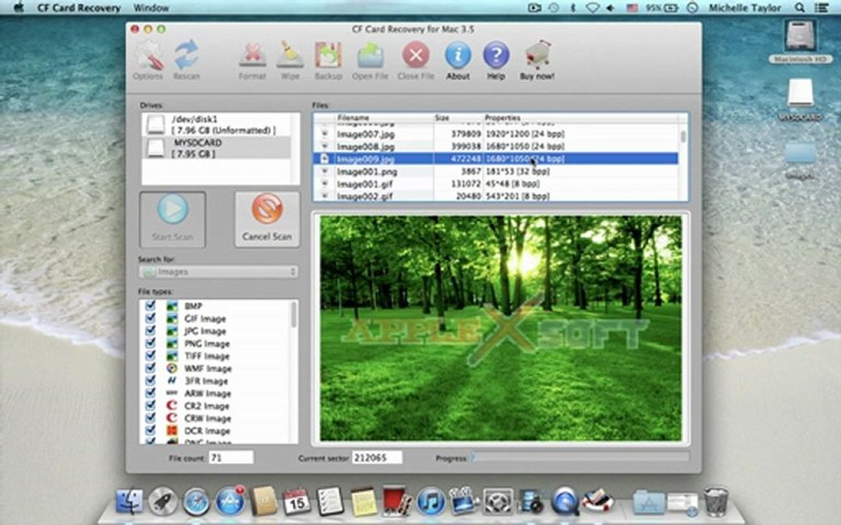Viewport: 841px width, 525px height.
Task: Uncheck the JPG Image checkbox
Action: click(x=150, y=330)
